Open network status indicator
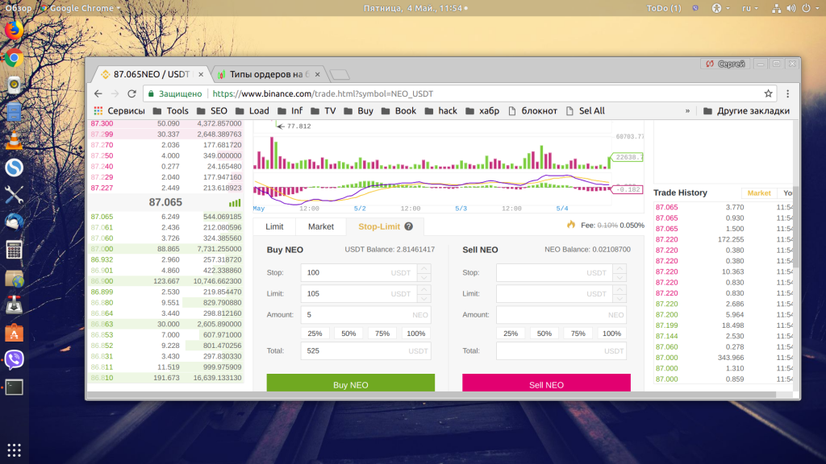 click(777, 8)
